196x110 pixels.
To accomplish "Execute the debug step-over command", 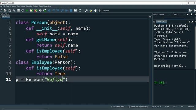I will 54,11.
